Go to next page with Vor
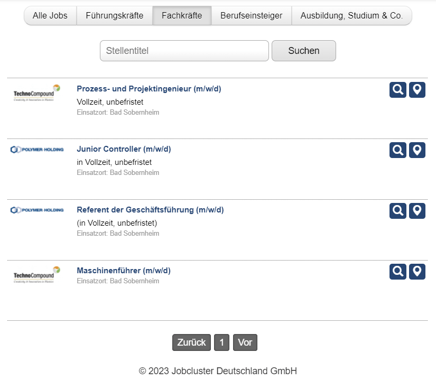 [x=245, y=342]
